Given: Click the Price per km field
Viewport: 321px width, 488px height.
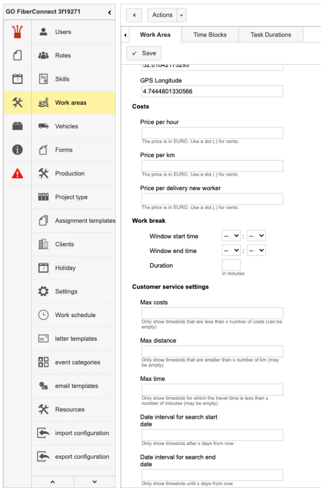Looking at the screenshot, I should click(212, 166).
